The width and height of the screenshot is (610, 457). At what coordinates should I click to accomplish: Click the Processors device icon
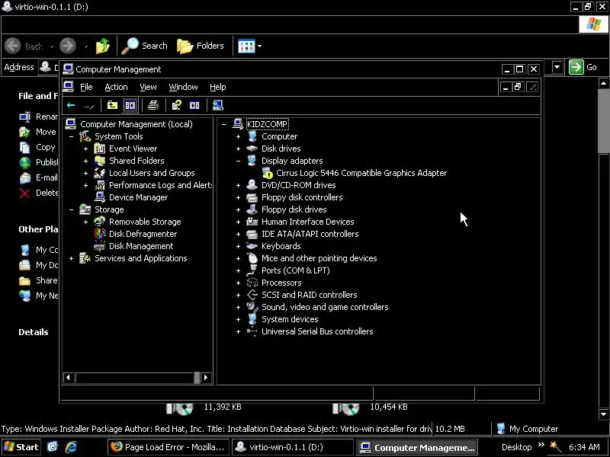252,283
